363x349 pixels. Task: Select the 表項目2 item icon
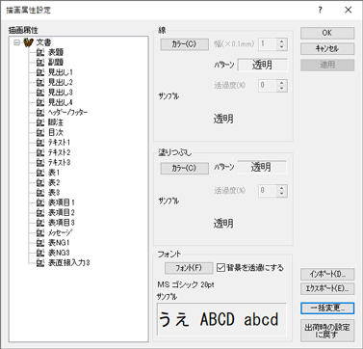pyautogui.click(x=40, y=213)
